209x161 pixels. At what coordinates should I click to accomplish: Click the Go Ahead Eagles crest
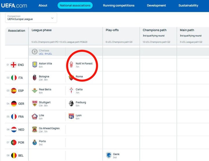click(x=35, y=129)
